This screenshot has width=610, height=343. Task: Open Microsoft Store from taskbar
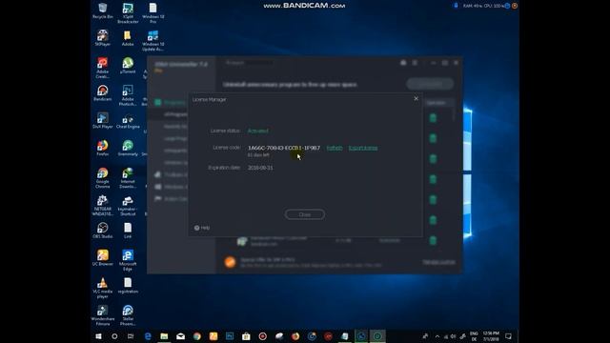246,336
